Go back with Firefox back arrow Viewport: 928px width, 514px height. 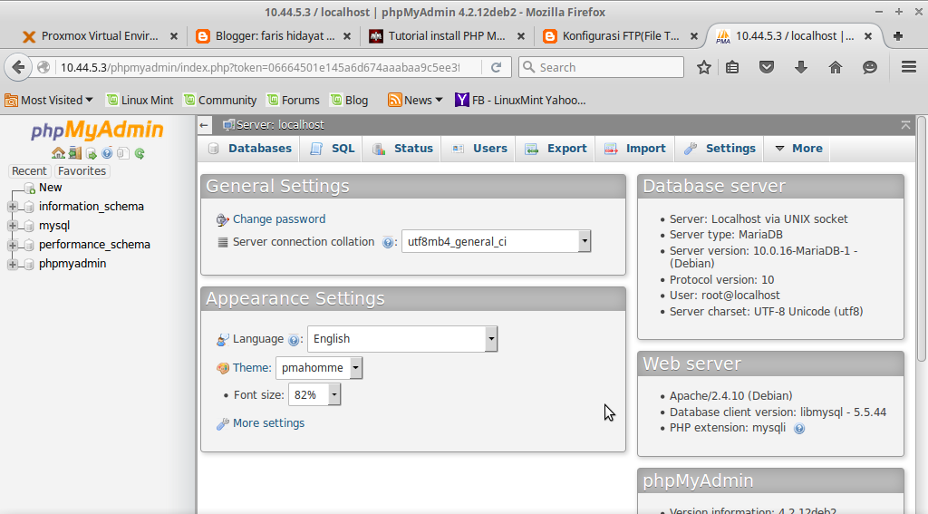point(18,67)
